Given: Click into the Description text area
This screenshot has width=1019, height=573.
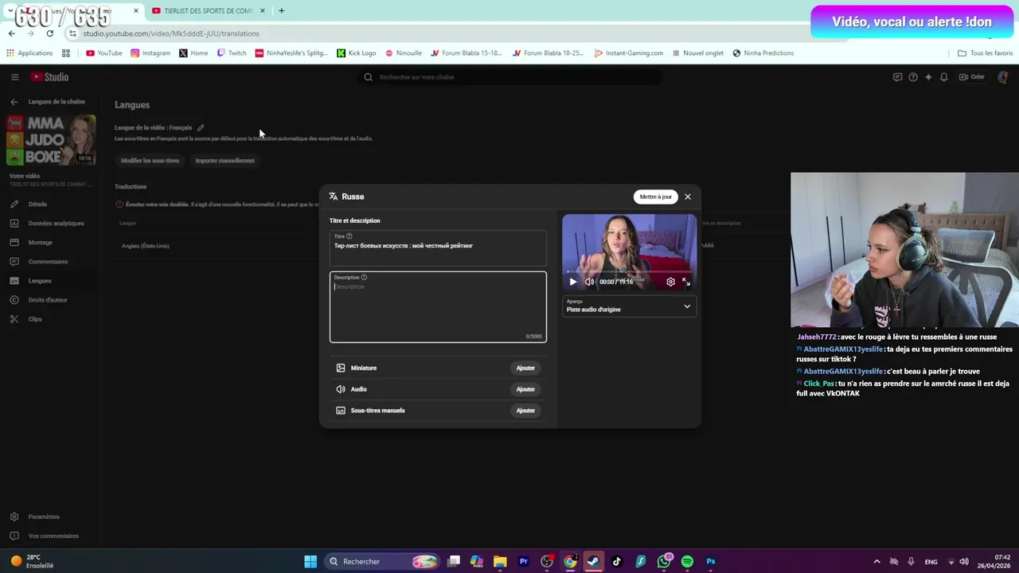Looking at the screenshot, I should (x=438, y=307).
